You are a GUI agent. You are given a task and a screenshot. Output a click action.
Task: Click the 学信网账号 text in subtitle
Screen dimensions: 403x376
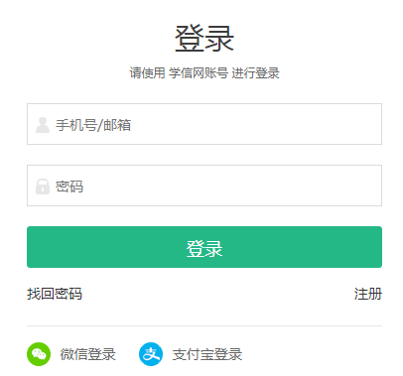199,73
